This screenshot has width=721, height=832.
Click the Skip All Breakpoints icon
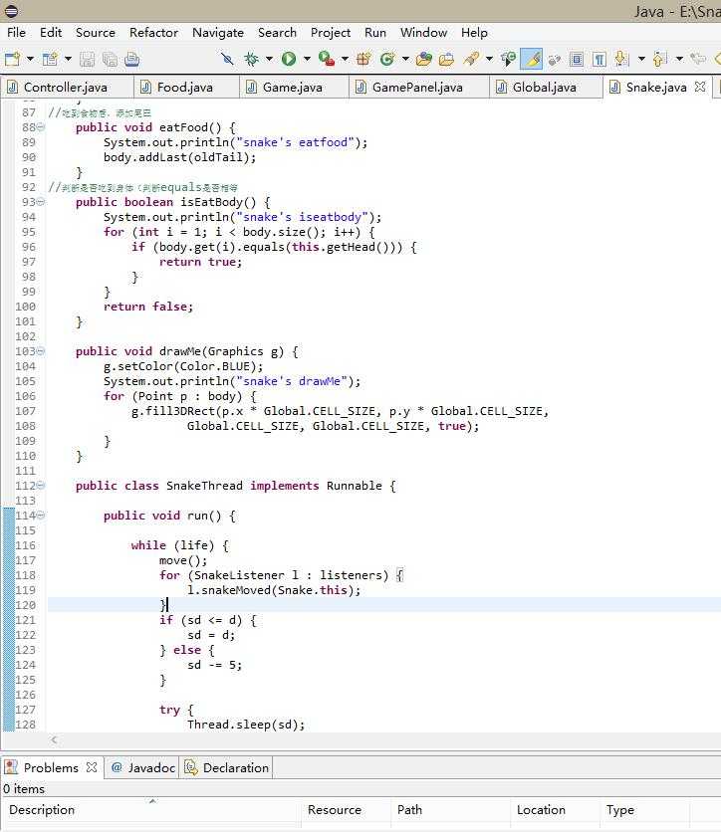pyautogui.click(x=227, y=59)
